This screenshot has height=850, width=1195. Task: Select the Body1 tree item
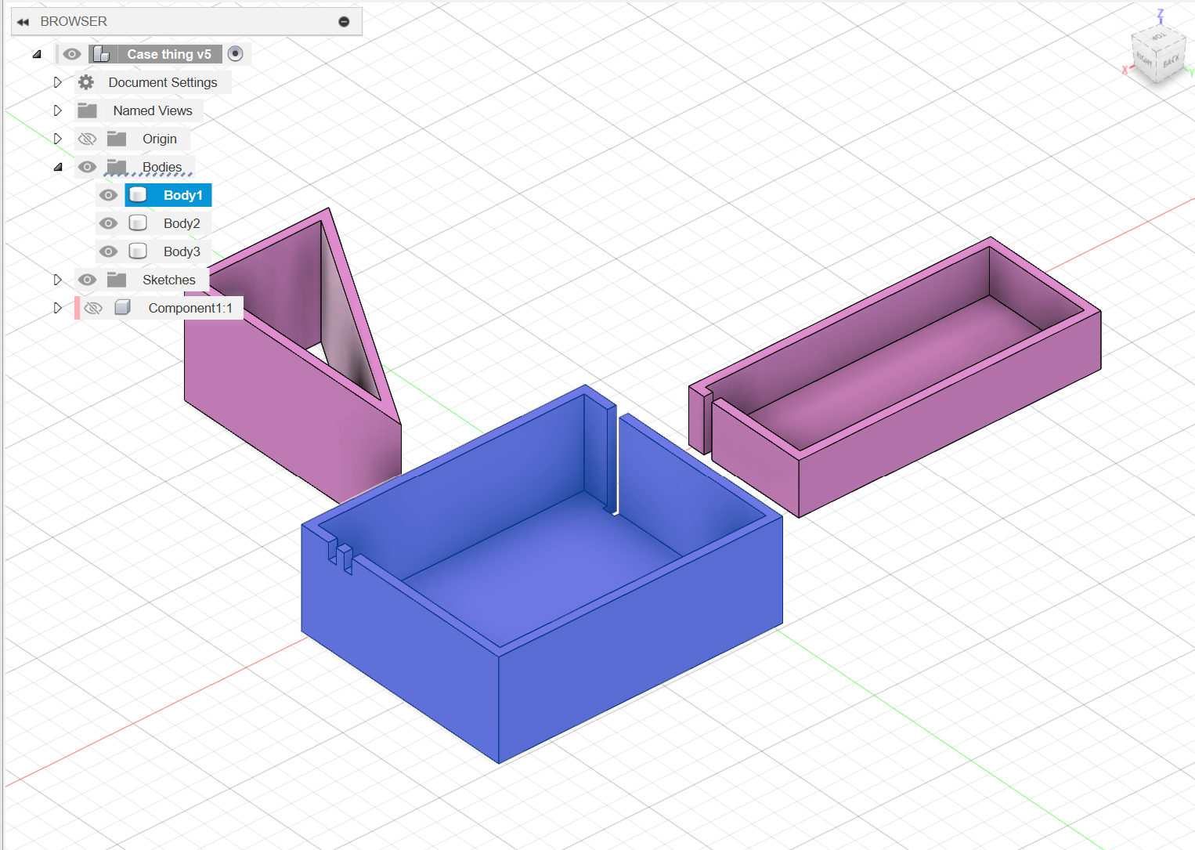tap(168, 195)
